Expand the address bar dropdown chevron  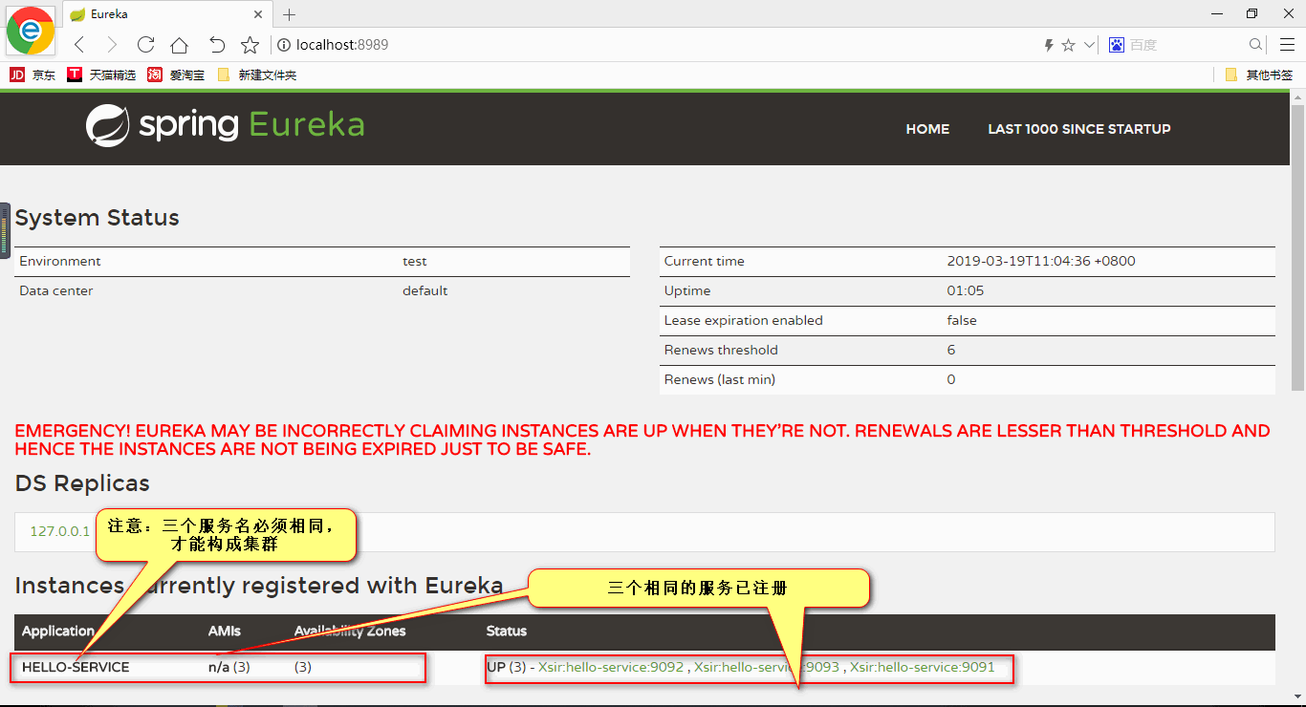(x=1089, y=45)
